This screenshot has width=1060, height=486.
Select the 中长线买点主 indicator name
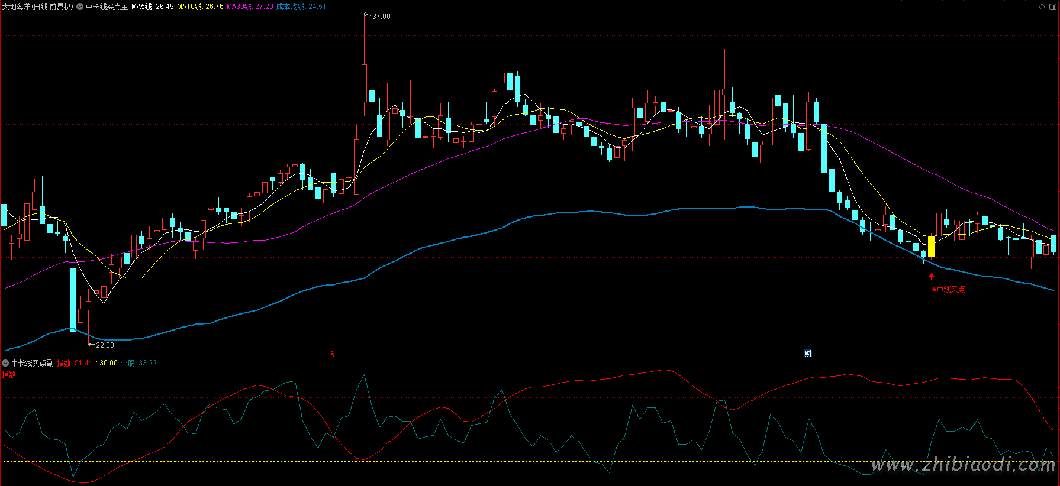[107, 7]
